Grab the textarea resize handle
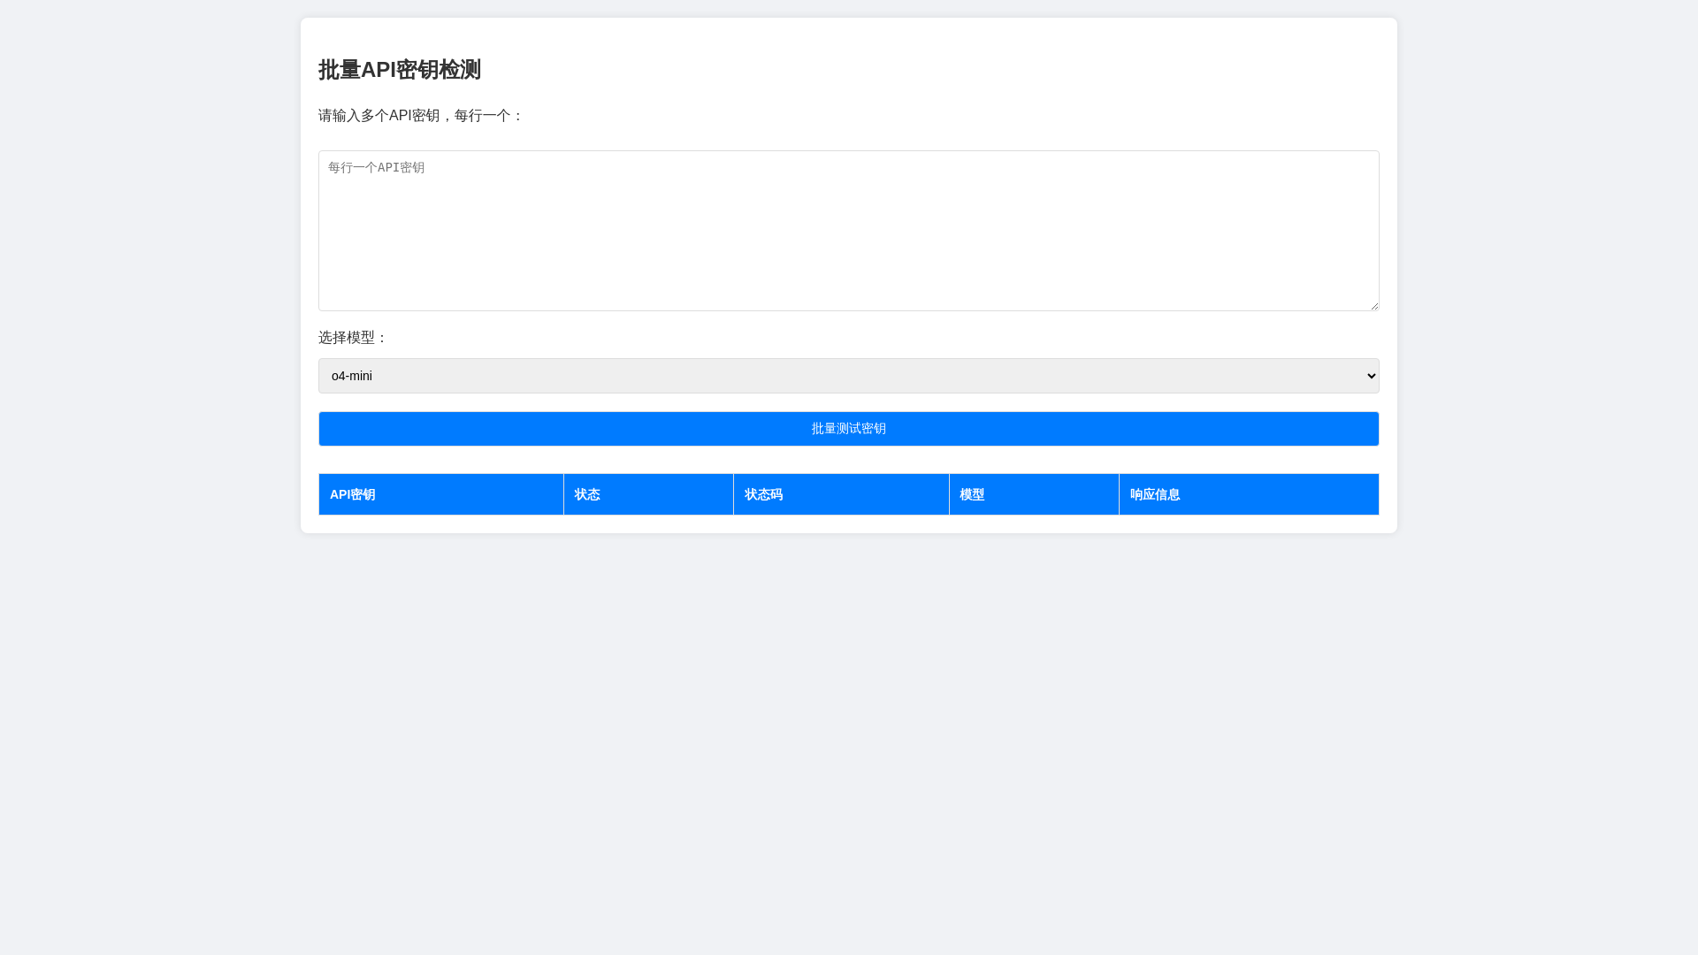 point(1373,305)
